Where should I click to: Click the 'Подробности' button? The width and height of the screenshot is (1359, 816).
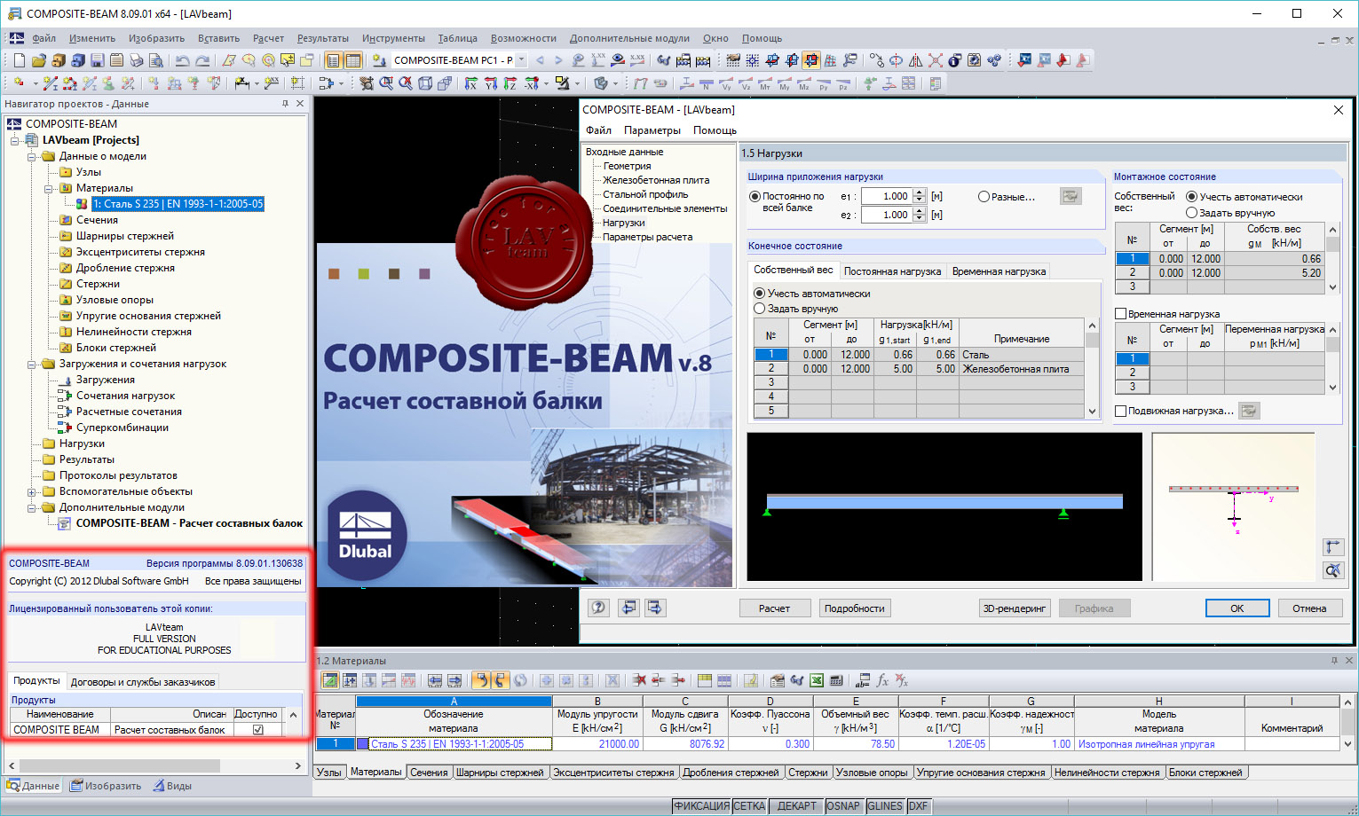854,608
